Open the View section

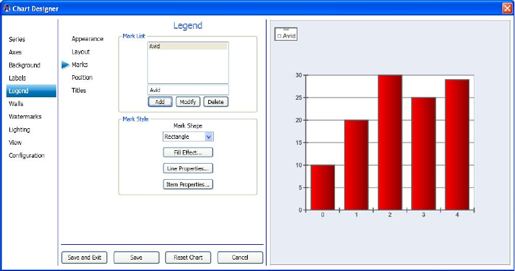[x=15, y=142]
